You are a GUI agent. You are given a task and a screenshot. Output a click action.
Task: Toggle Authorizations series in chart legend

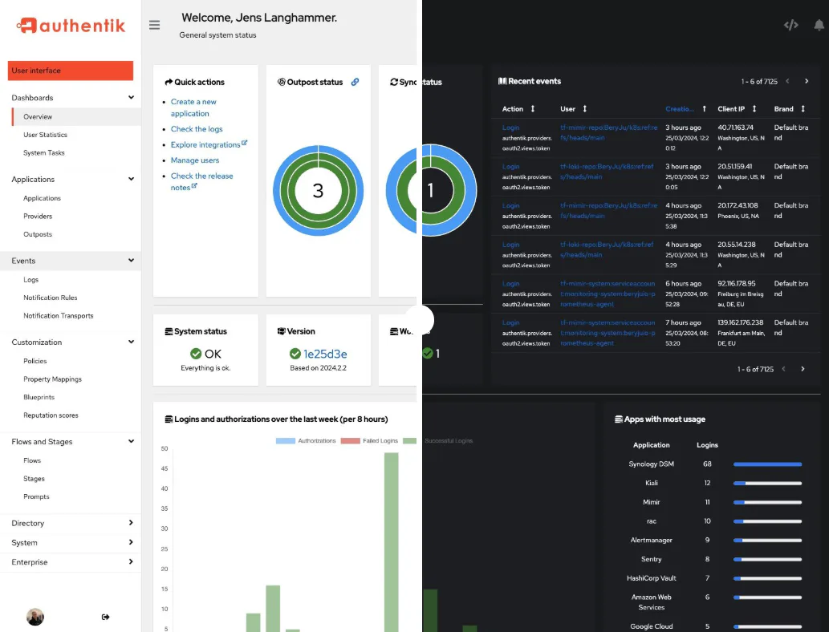tap(306, 440)
